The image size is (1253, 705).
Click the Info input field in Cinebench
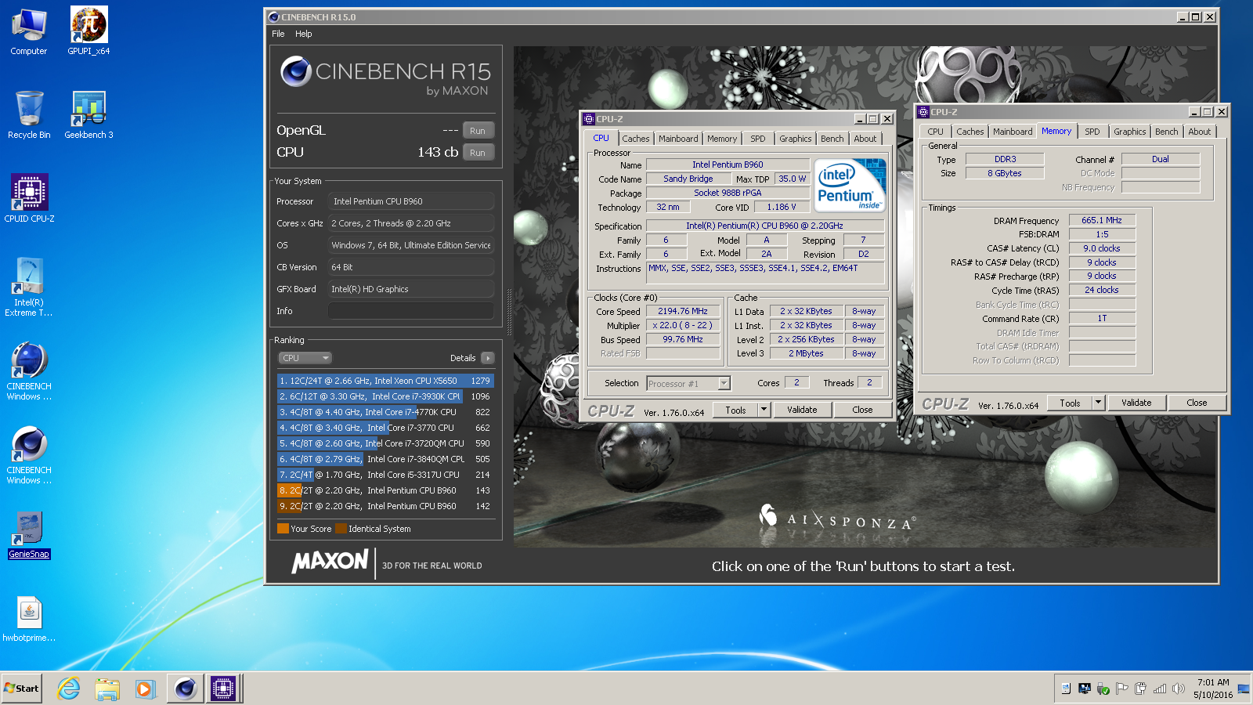pyautogui.click(x=411, y=311)
